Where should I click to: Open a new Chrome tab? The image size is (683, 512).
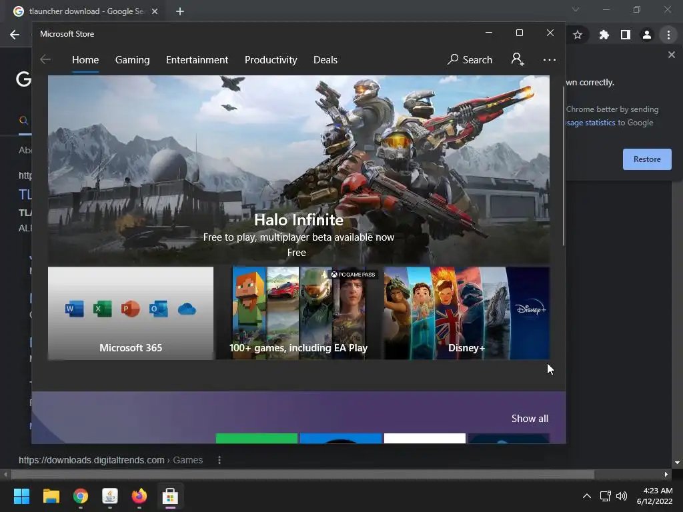point(180,11)
